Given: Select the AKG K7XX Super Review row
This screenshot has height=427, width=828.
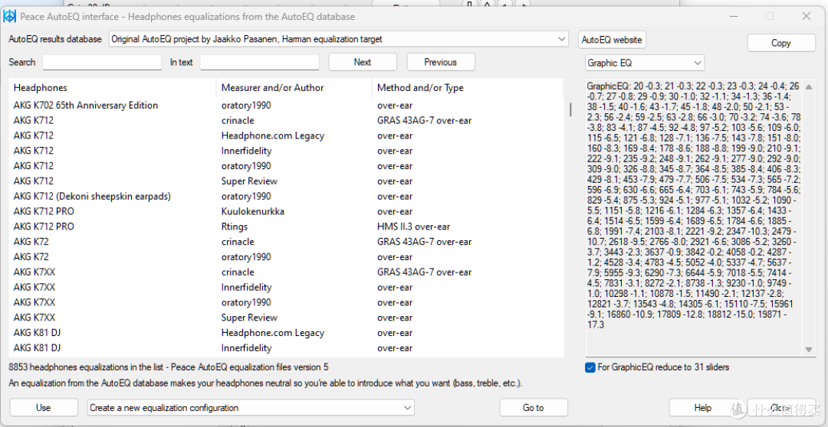Looking at the screenshot, I should pyautogui.click(x=286, y=318).
